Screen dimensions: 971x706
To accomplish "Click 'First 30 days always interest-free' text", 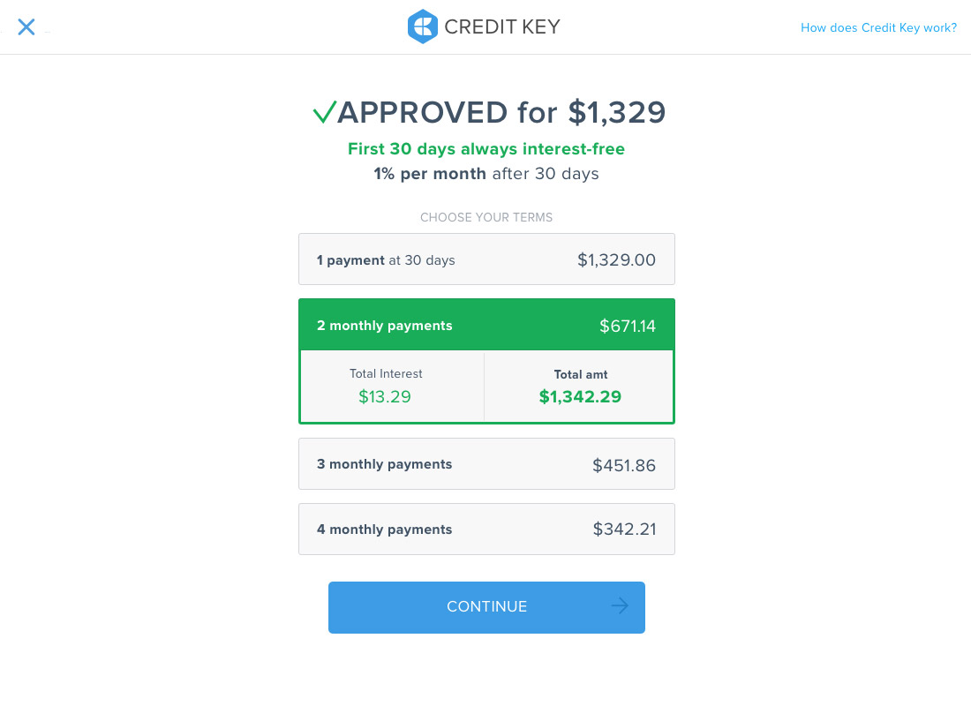I will tap(486, 149).
